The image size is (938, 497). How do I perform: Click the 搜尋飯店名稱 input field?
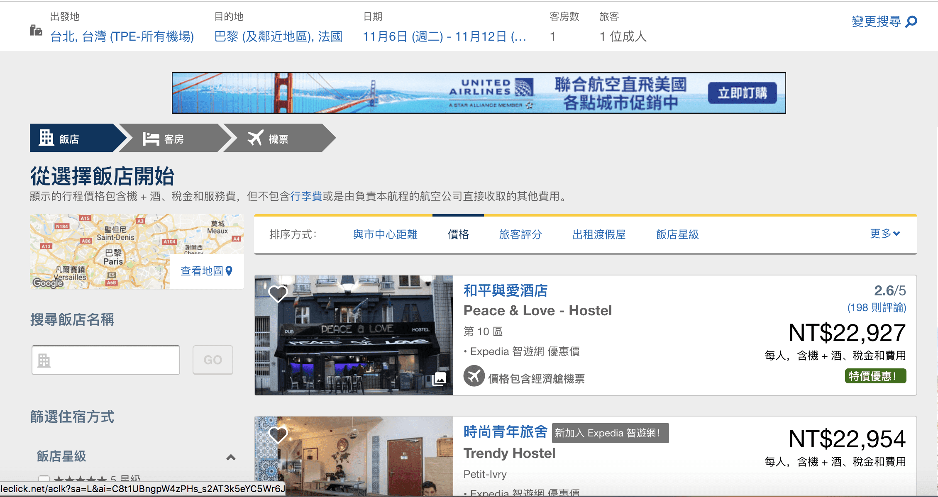(x=106, y=360)
